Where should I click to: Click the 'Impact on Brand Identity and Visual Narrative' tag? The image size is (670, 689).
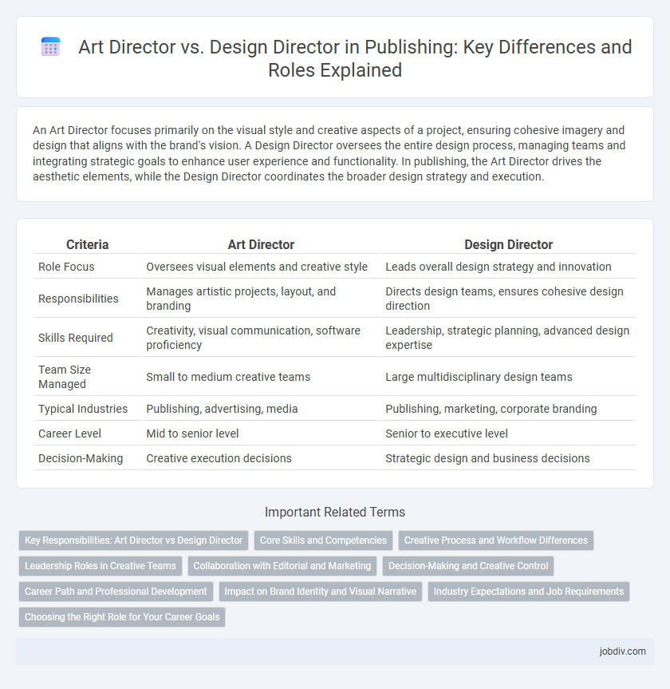(320, 592)
